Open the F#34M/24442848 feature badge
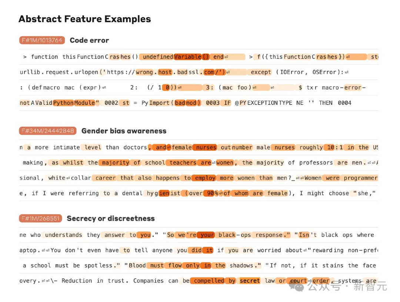Screen dimensions: 400x302 click(48, 130)
